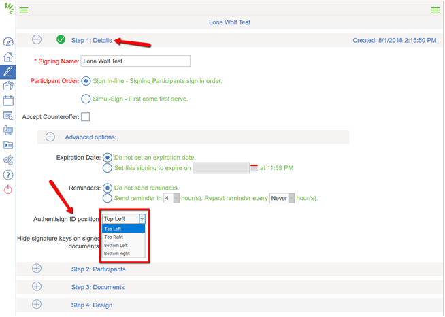Open the settings gears icon in sidebar
Viewport: 445px width, 317px height.
[x=8, y=161]
